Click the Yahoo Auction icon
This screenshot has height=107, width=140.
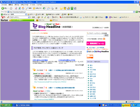click(x=96, y=17)
